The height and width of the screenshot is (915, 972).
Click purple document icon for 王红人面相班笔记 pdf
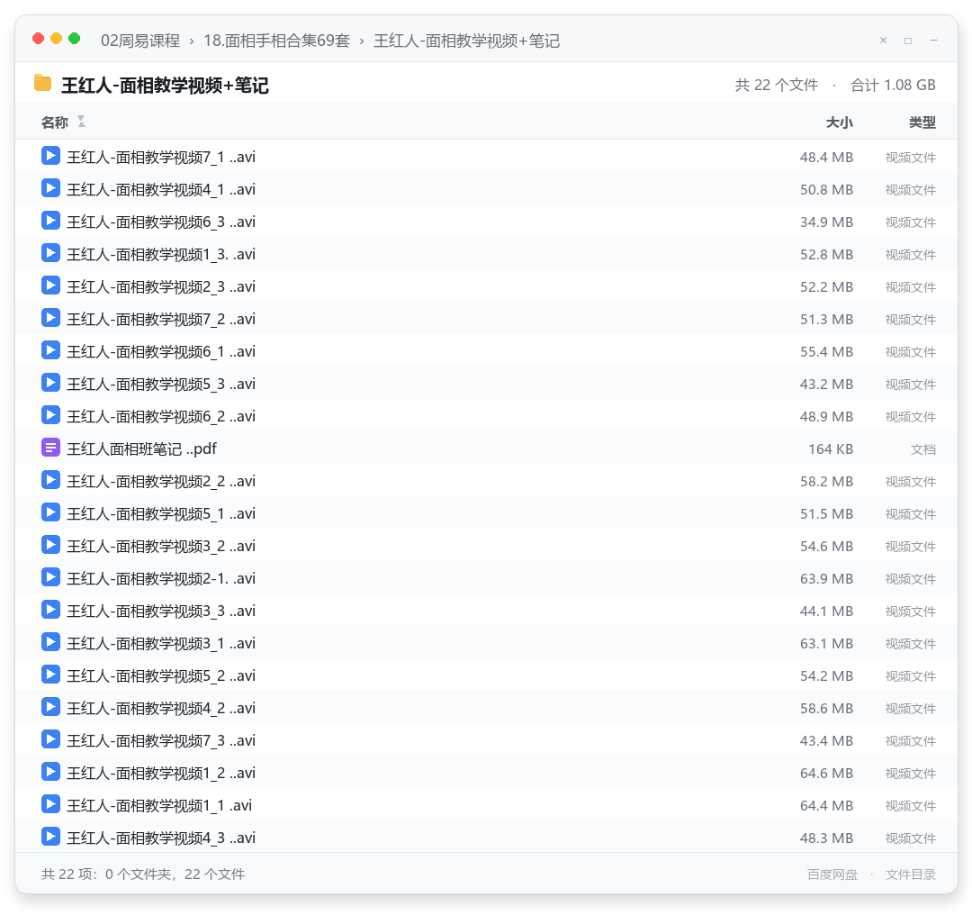(x=50, y=448)
